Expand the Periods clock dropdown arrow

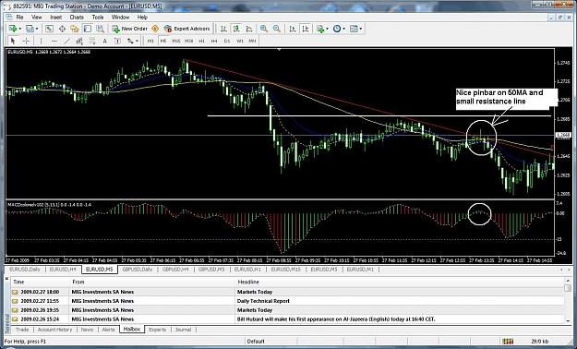(x=343, y=29)
